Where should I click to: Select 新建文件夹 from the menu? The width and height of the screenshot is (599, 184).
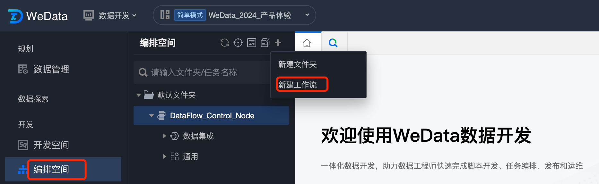click(298, 64)
